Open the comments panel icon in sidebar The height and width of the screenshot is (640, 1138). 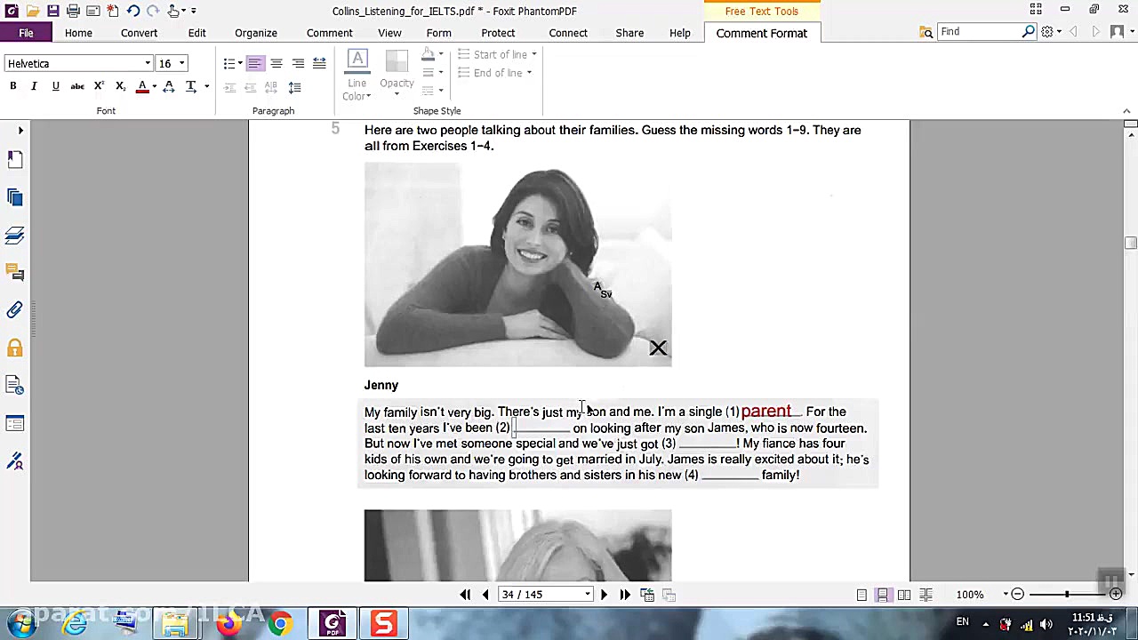click(x=15, y=272)
